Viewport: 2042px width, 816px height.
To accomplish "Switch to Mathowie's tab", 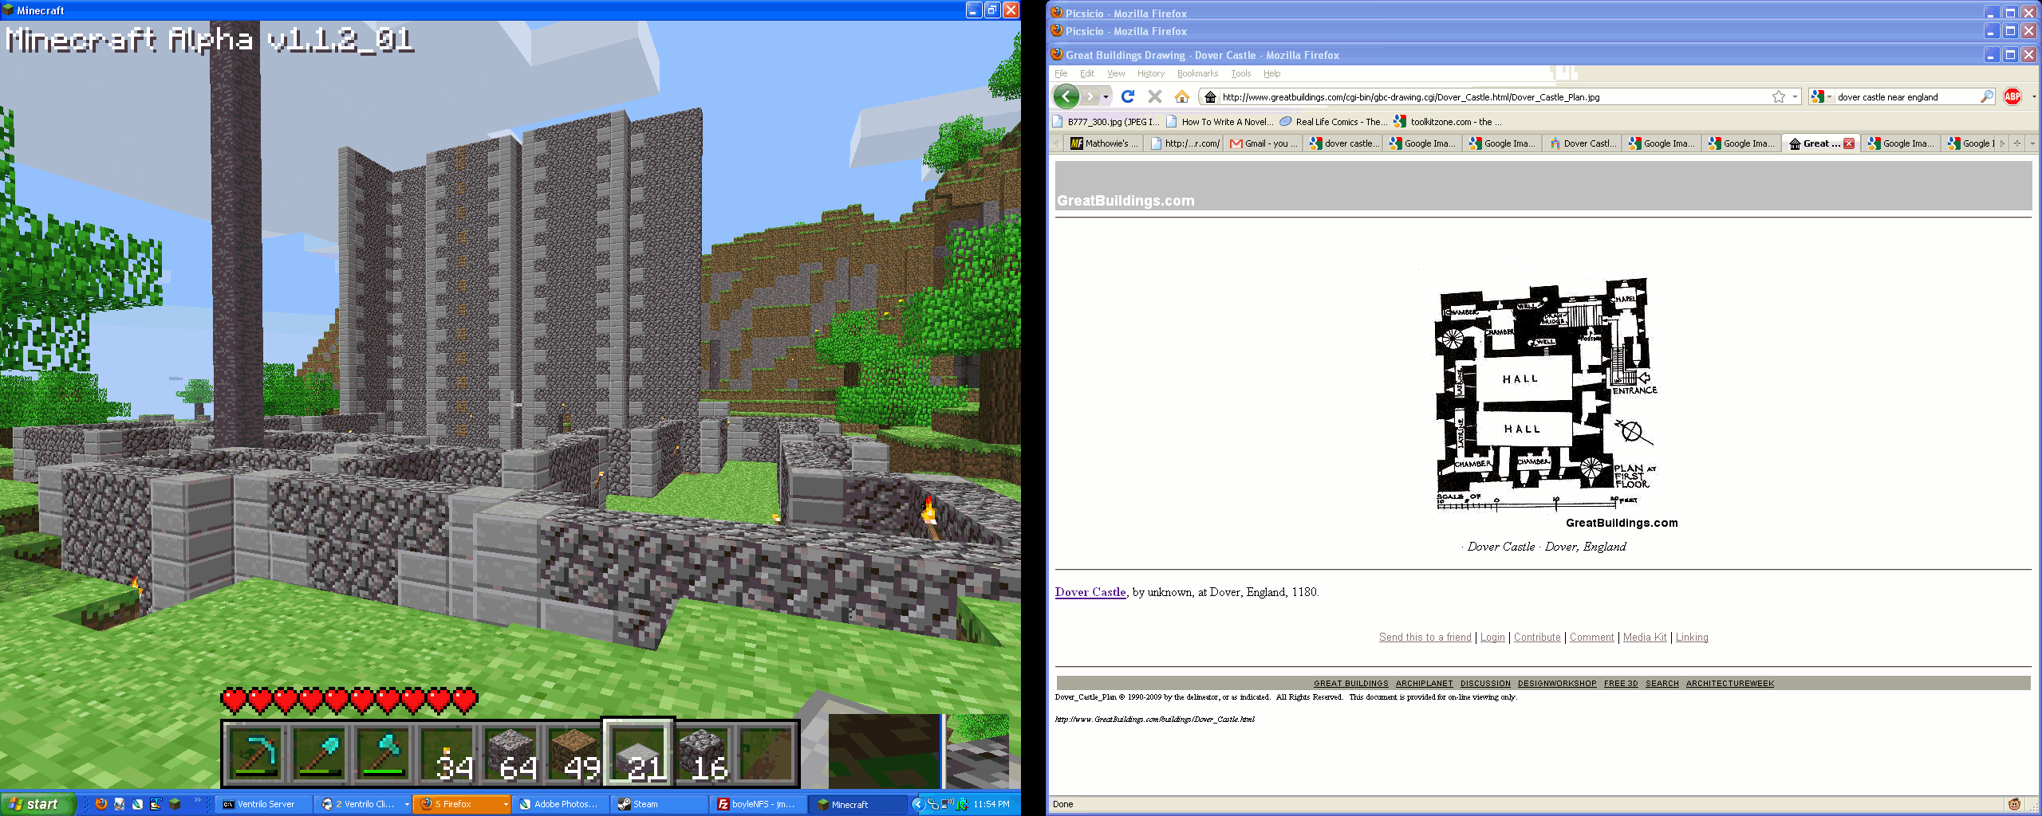I will pyautogui.click(x=1104, y=143).
